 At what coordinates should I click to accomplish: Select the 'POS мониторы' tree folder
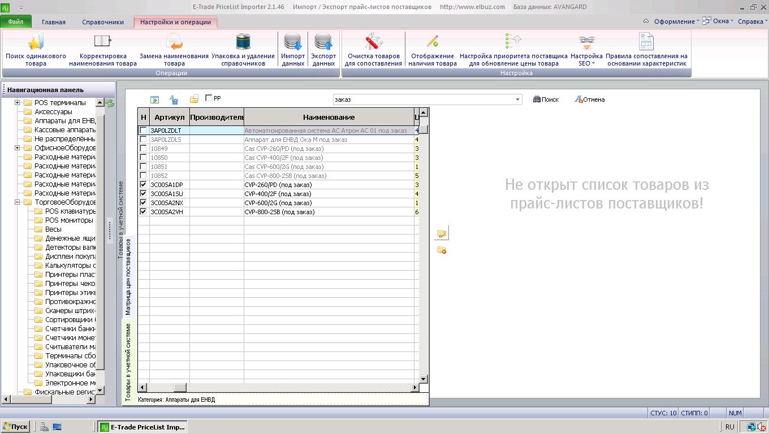pos(69,220)
